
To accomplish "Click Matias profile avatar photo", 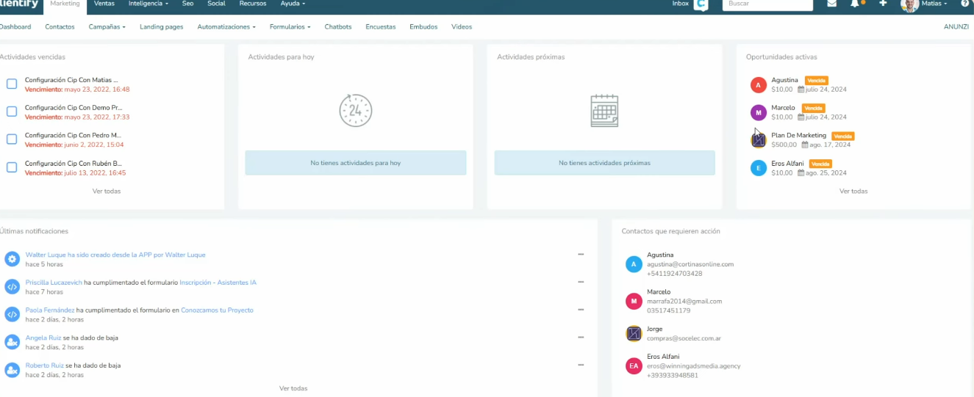I will [909, 4].
